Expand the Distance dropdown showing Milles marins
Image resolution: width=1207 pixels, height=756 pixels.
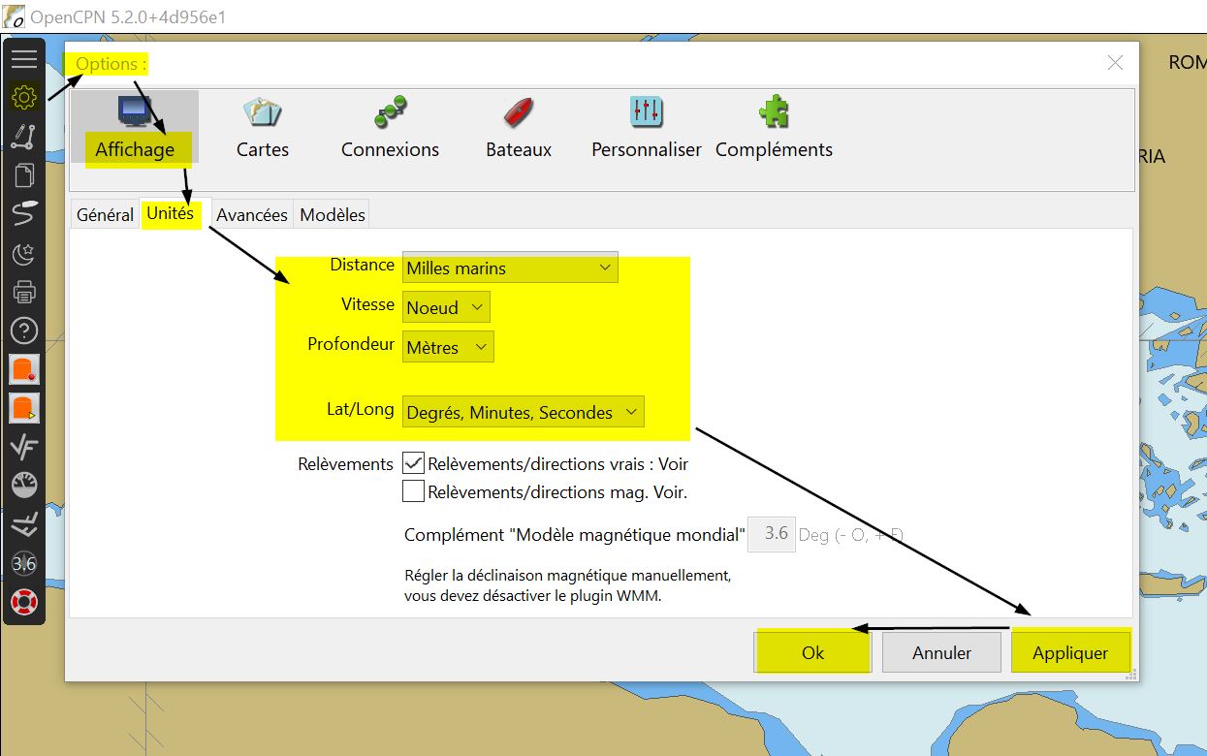510,268
